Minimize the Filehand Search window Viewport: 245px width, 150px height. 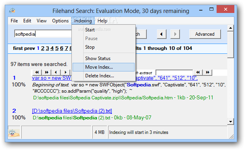point(201,10)
